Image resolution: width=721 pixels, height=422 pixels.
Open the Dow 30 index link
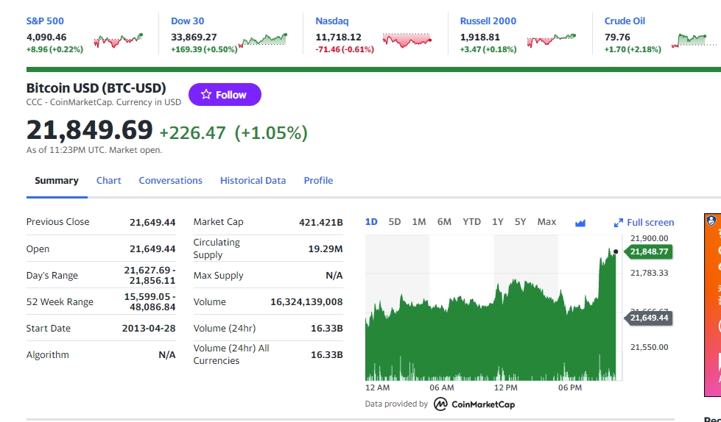[x=188, y=21]
